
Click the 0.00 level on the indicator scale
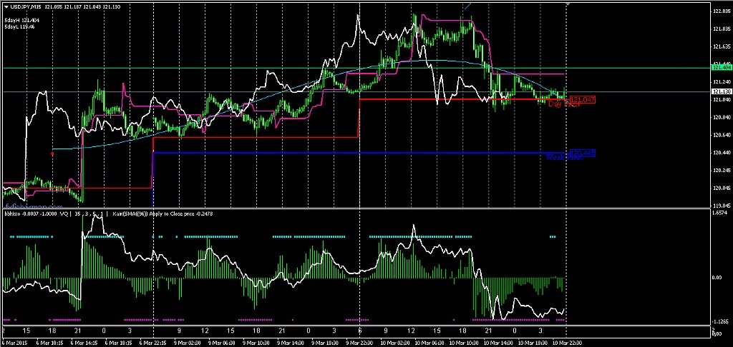(x=715, y=278)
